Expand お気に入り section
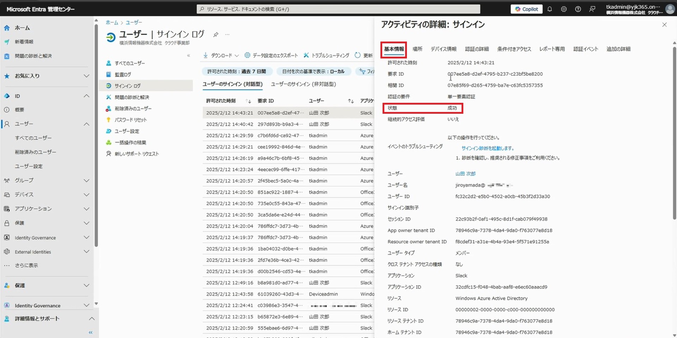 pos(86,76)
